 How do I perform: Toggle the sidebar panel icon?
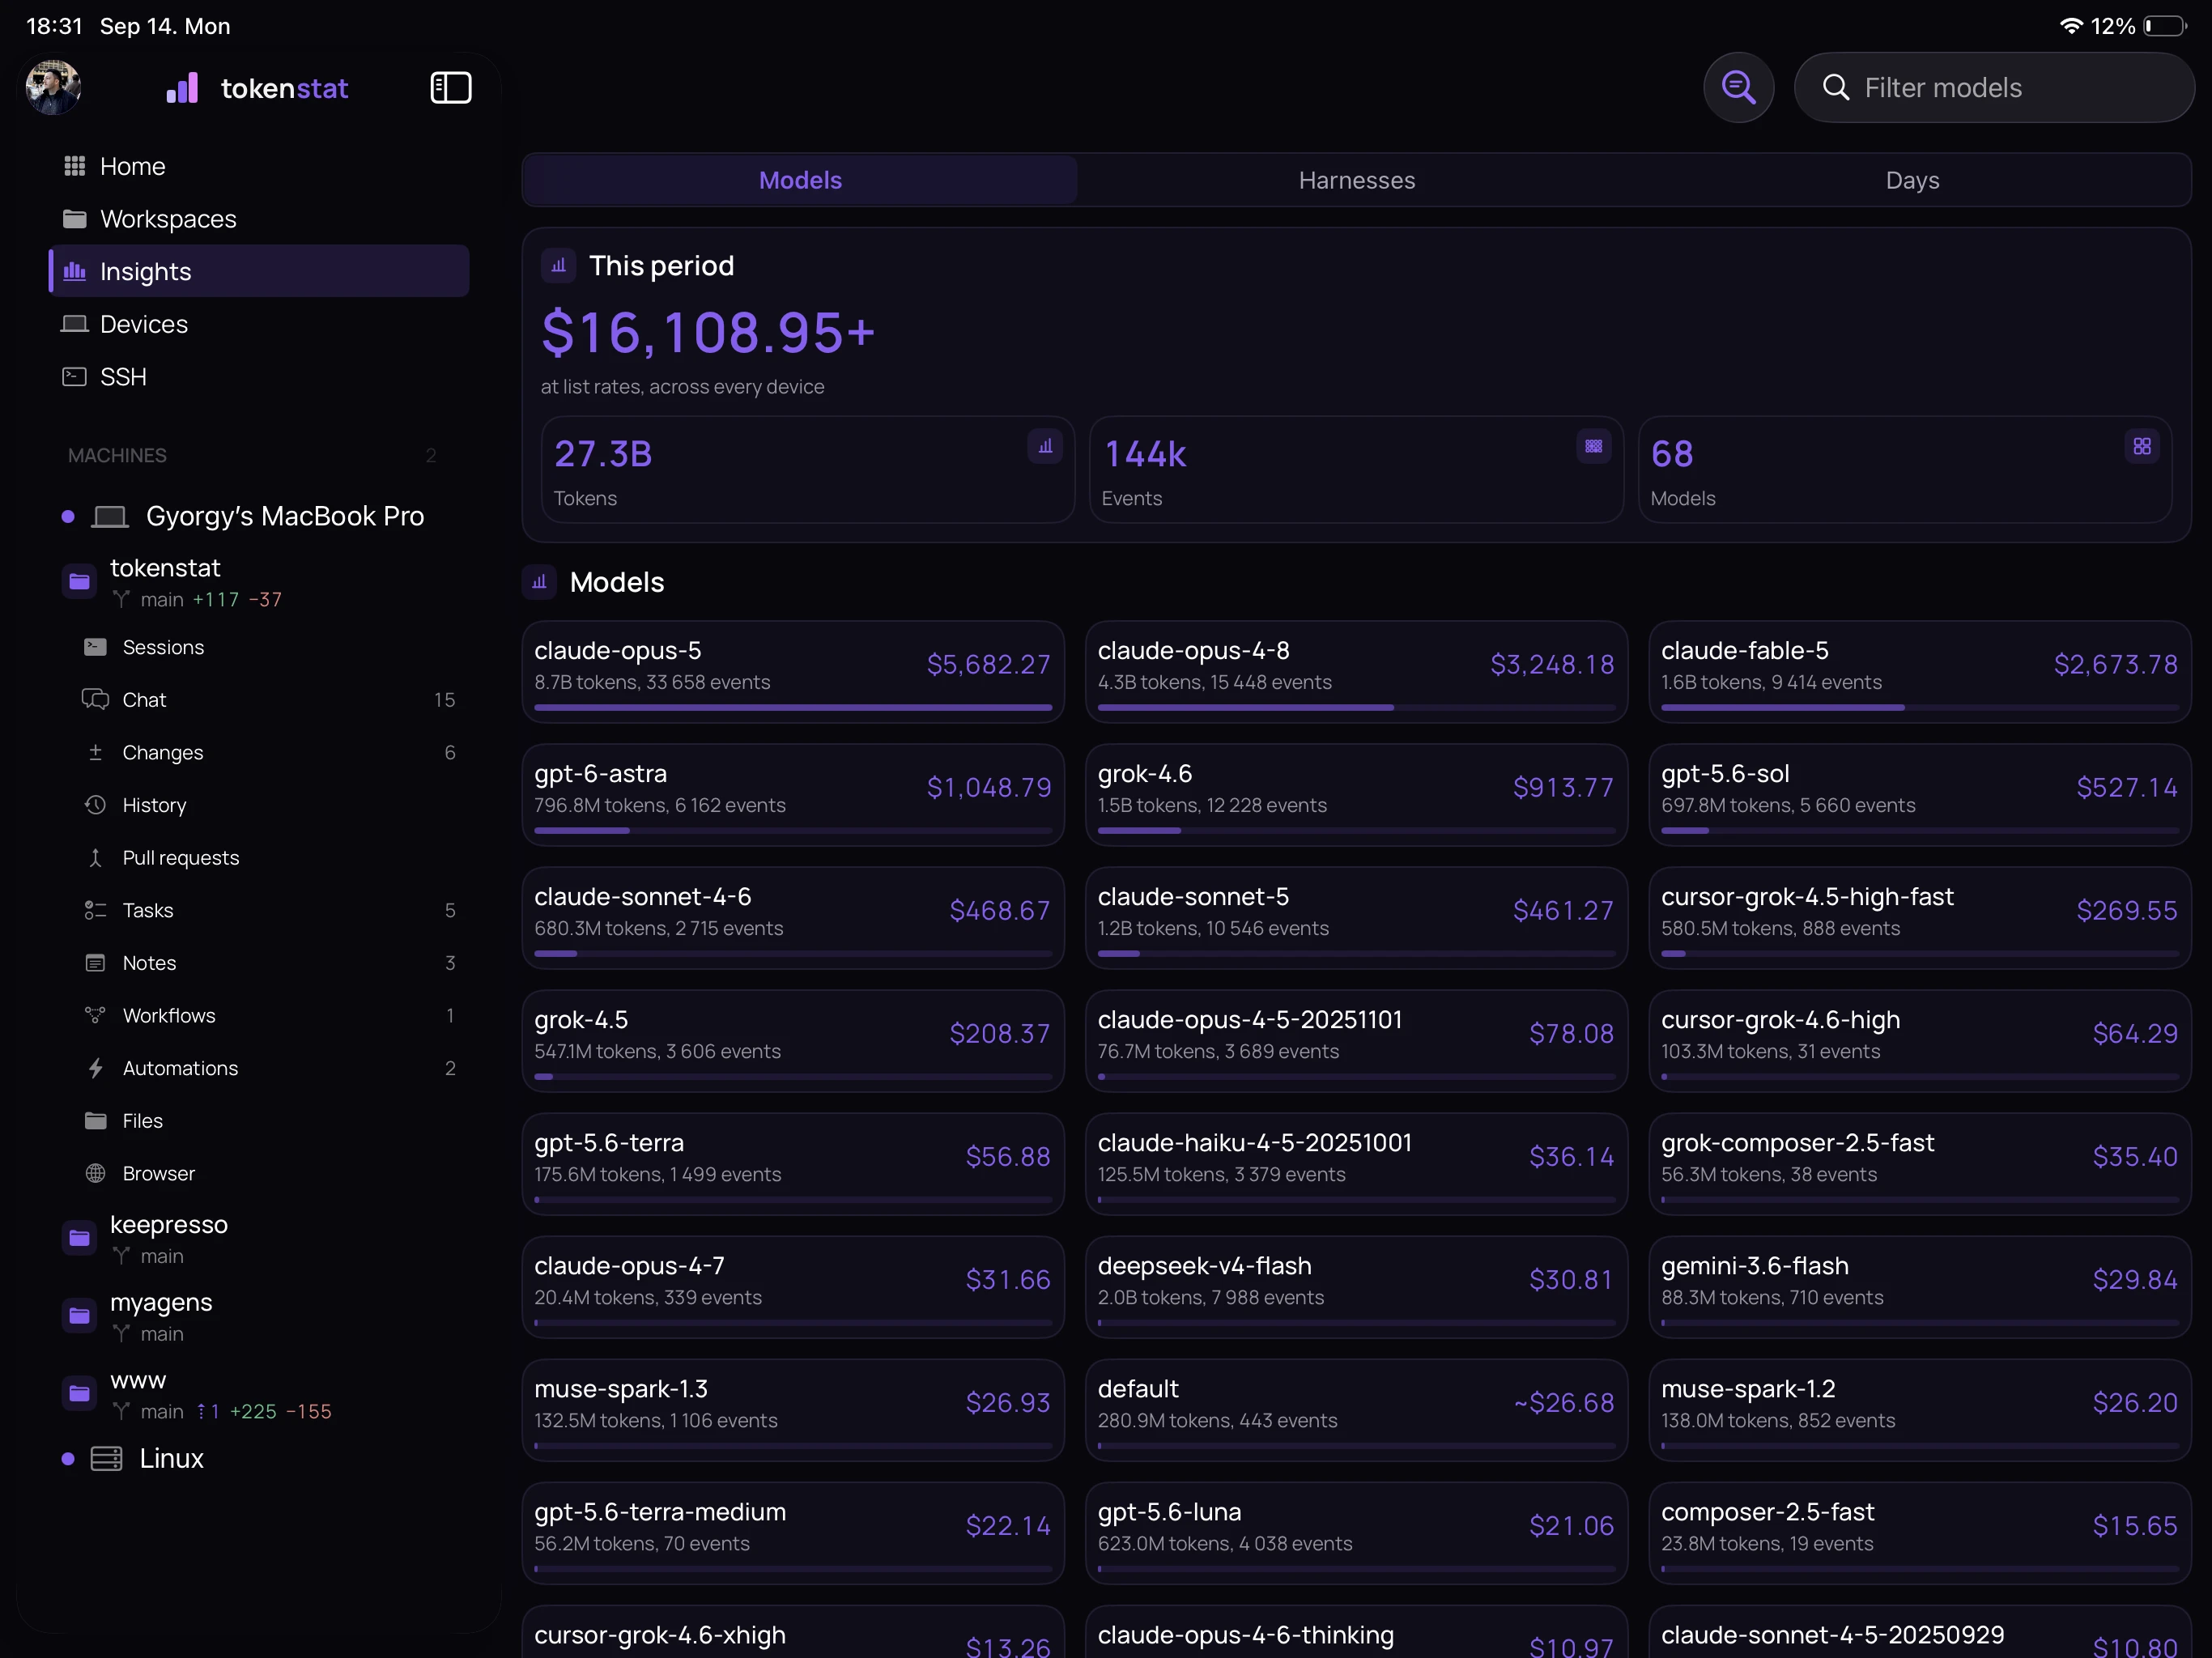point(451,88)
